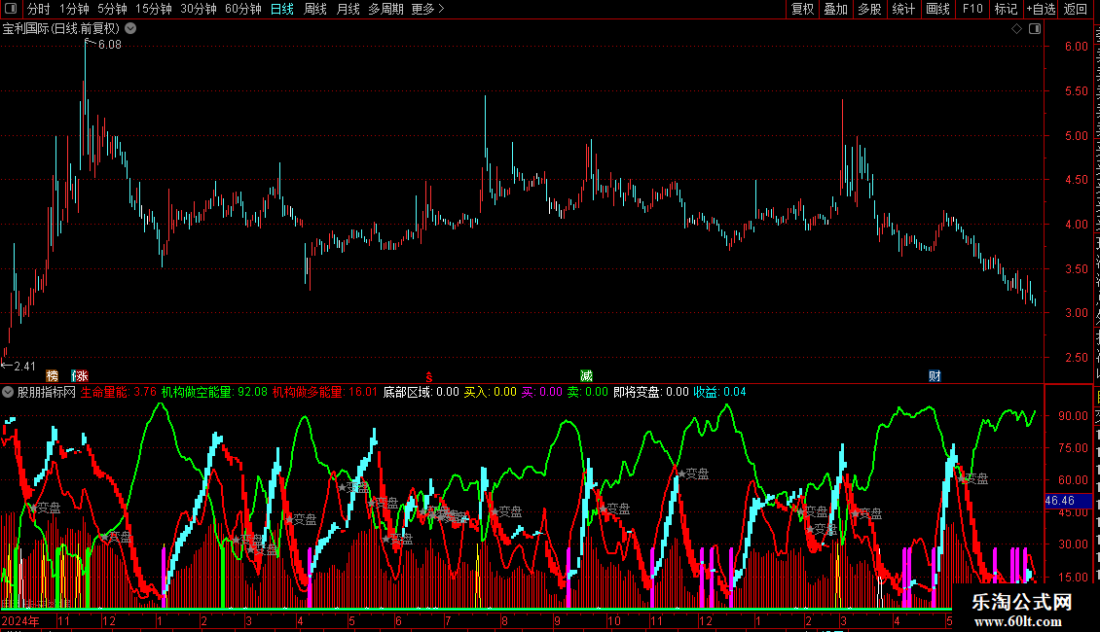Click the blue 财 financial marker
This screenshot has width=1100, height=632.
pos(935,376)
